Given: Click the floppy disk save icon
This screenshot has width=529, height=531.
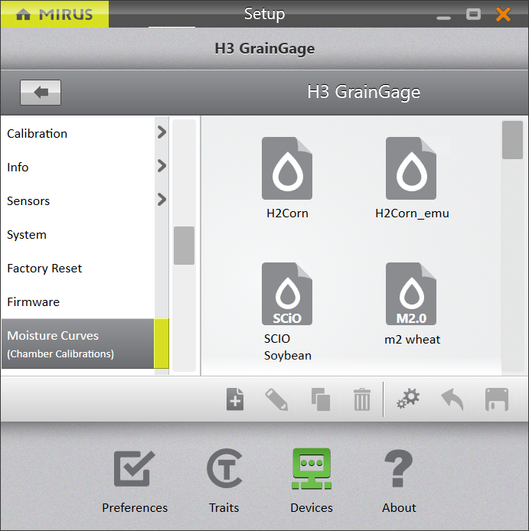Looking at the screenshot, I should tap(497, 399).
